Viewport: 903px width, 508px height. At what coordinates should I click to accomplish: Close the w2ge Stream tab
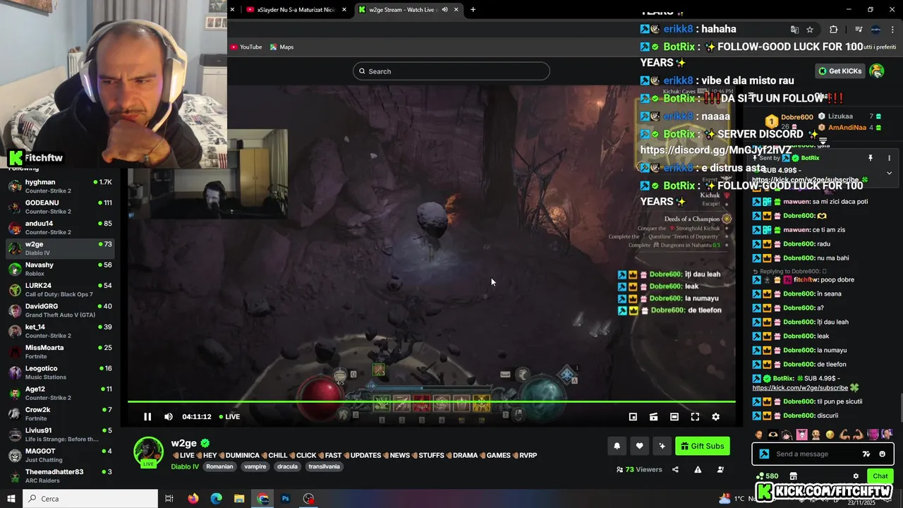[x=456, y=10]
